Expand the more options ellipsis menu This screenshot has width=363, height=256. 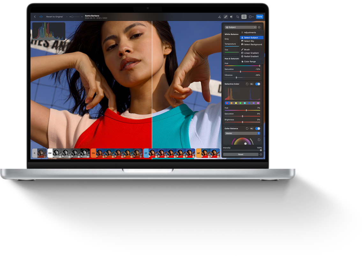tap(251, 17)
